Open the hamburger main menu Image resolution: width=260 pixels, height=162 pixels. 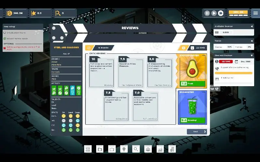pos(256,13)
